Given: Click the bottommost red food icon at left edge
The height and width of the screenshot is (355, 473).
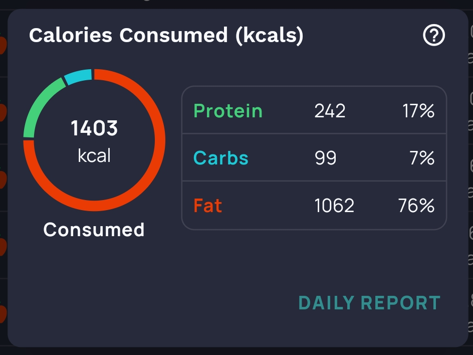Looking at the screenshot, I should click(3, 314).
